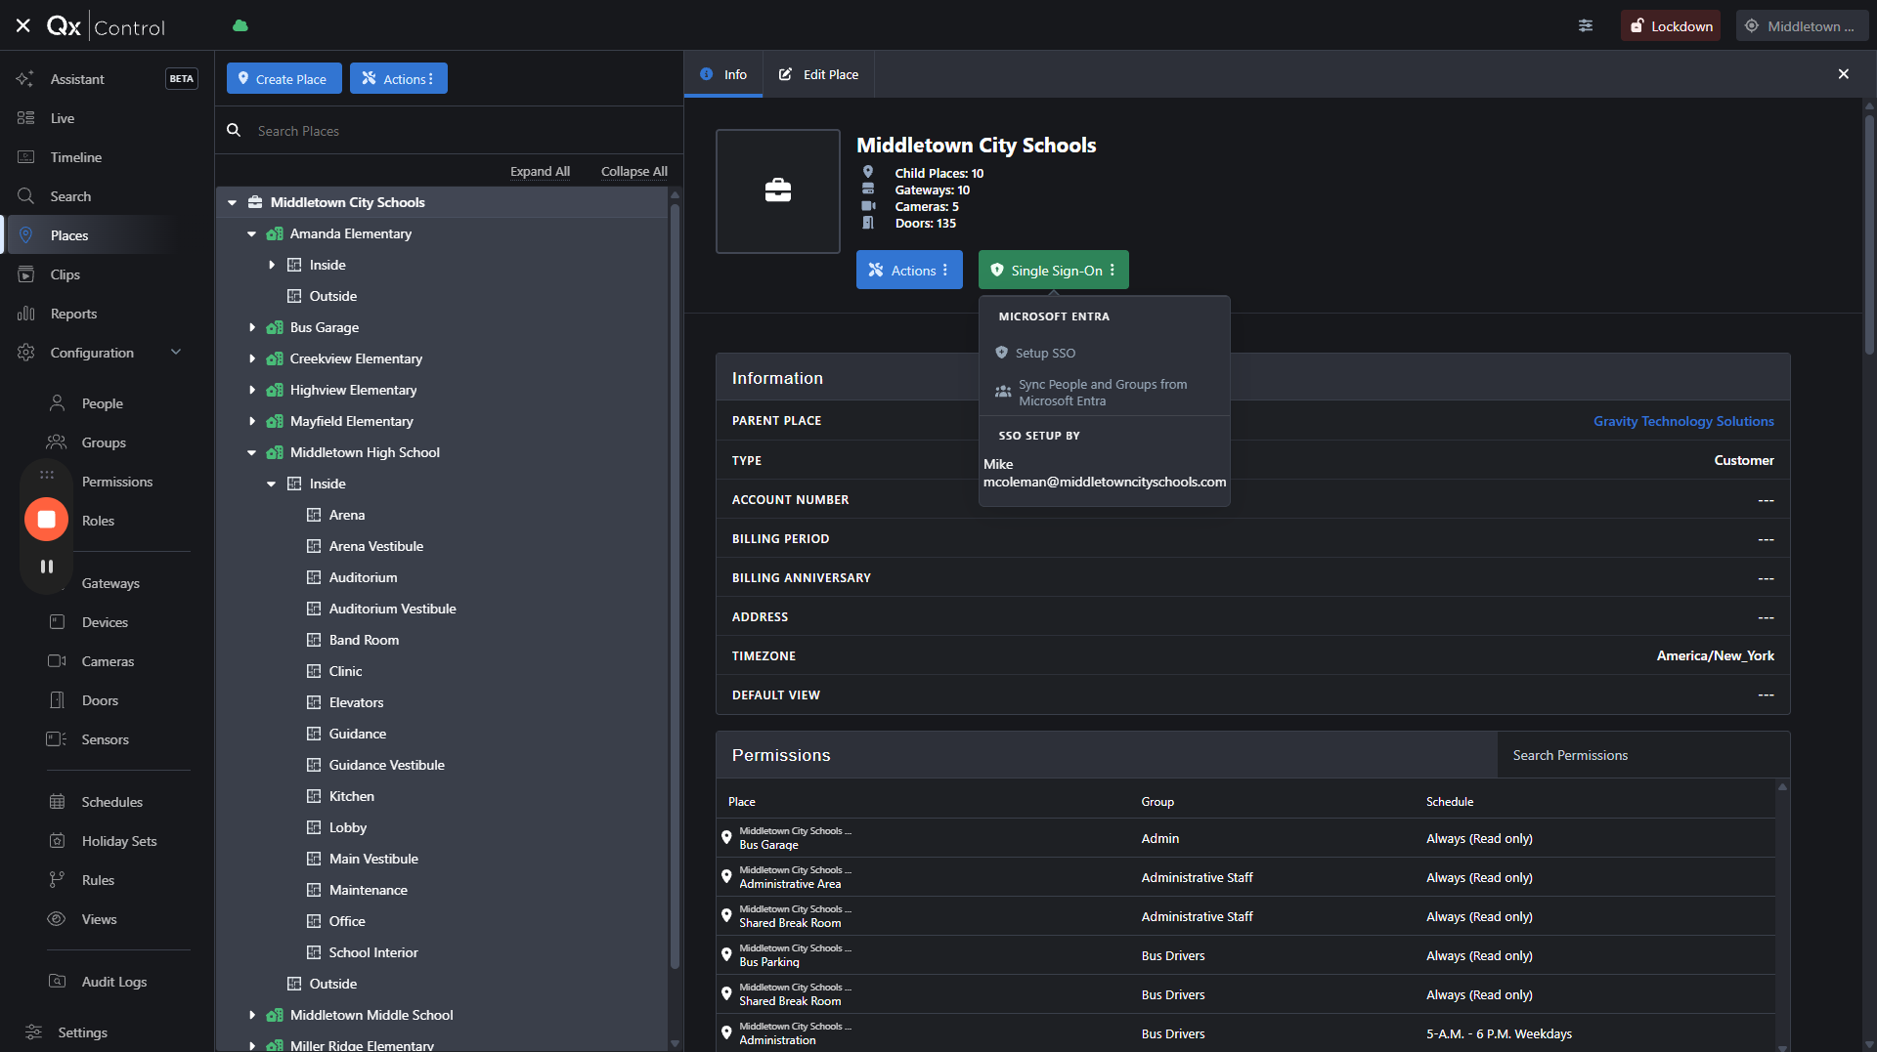Select Arena Vestibule in the tree

pos(376,546)
